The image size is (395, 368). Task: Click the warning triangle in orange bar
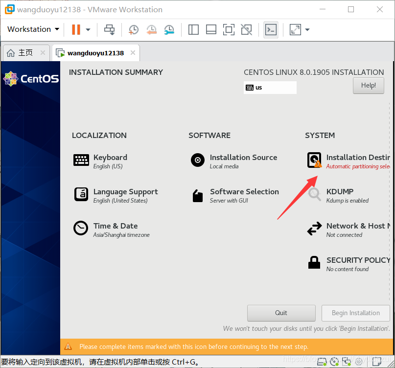[x=68, y=346]
